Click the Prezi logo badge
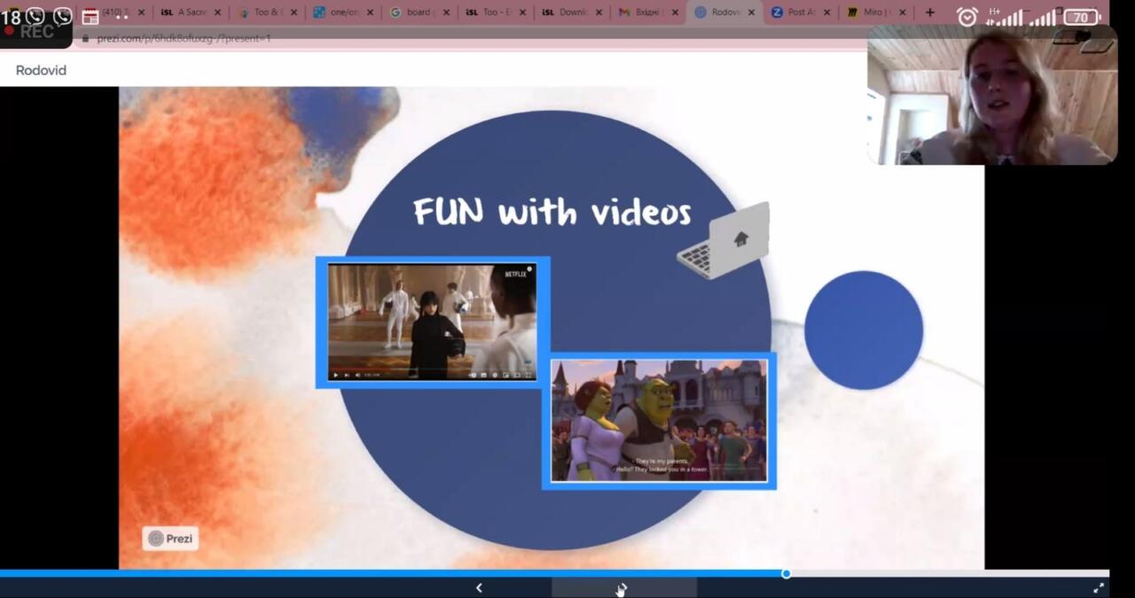Screen dimensions: 1135x598 point(170,539)
